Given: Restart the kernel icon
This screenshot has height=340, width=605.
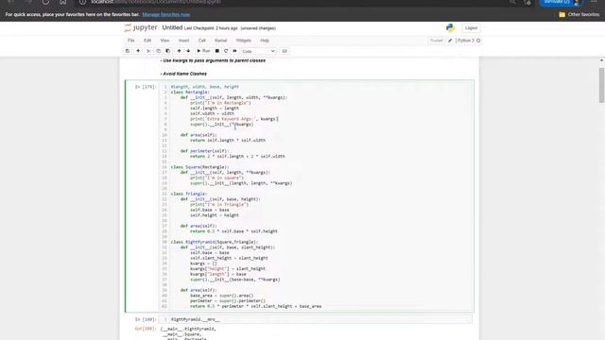Looking at the screenshot, I should click(226, 51).
